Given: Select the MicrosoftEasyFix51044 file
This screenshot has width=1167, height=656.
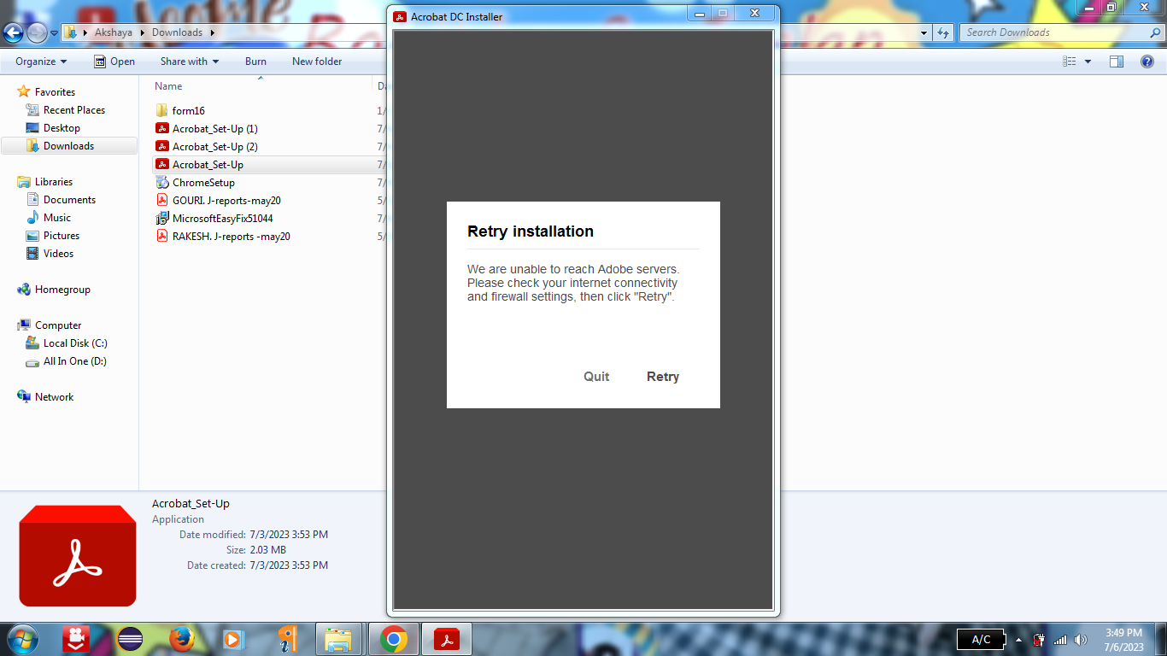Looking at the screenshot, I should tap(222, 219).
